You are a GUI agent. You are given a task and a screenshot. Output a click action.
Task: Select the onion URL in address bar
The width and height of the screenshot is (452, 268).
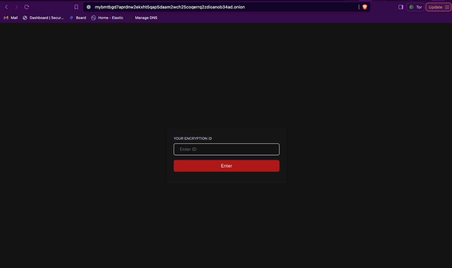point(170,7)
